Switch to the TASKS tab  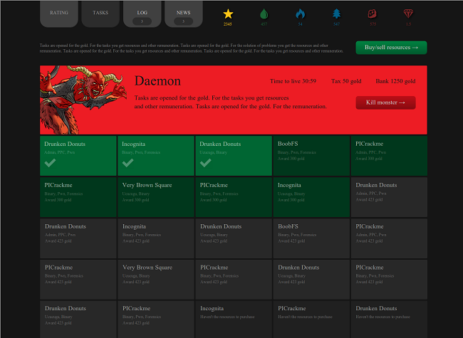(x=100, y=14)
